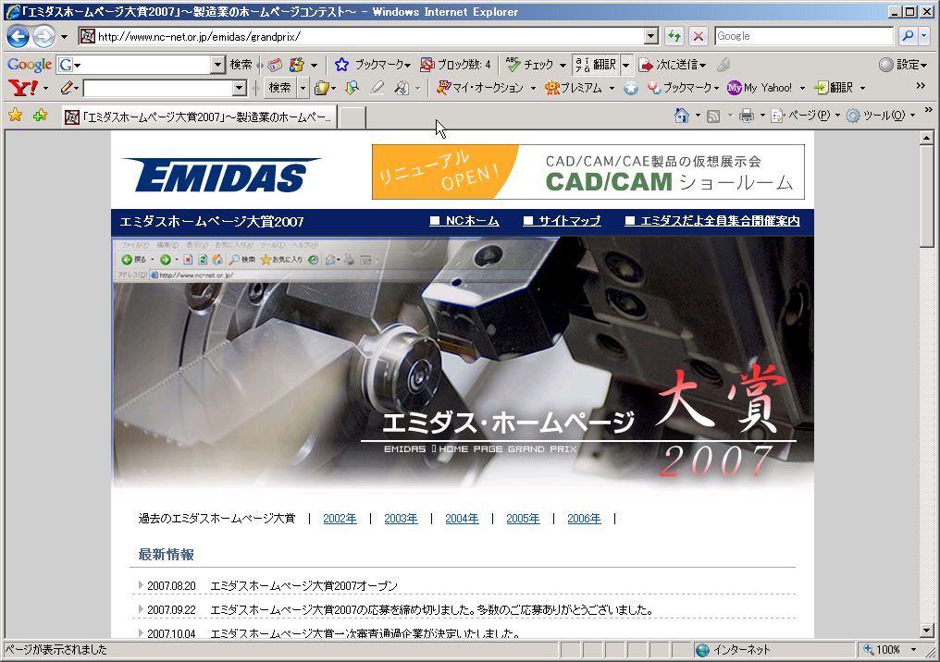Expand the Google toolbar search history dropdown

217,64
